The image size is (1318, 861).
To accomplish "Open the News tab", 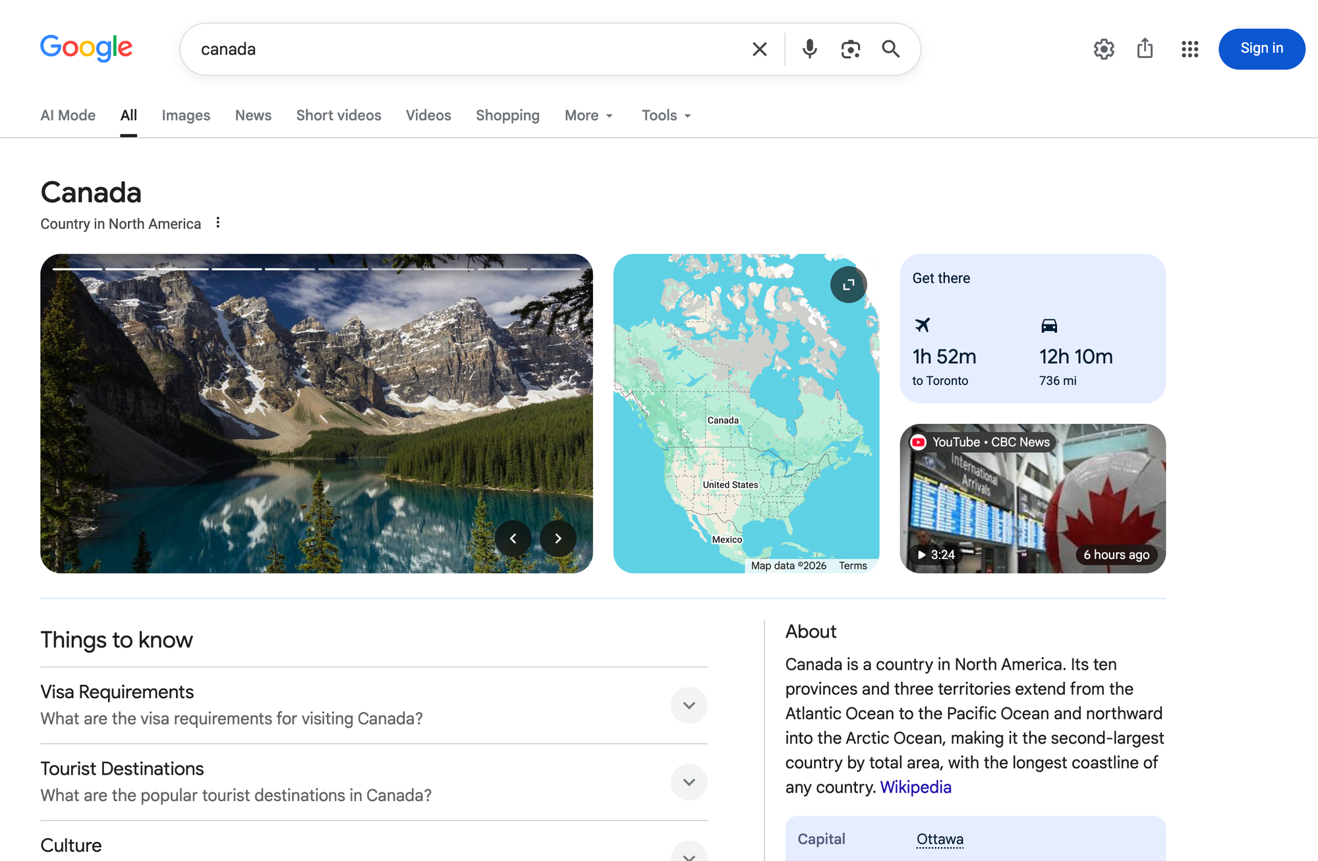I will click(x=253, y=115).
